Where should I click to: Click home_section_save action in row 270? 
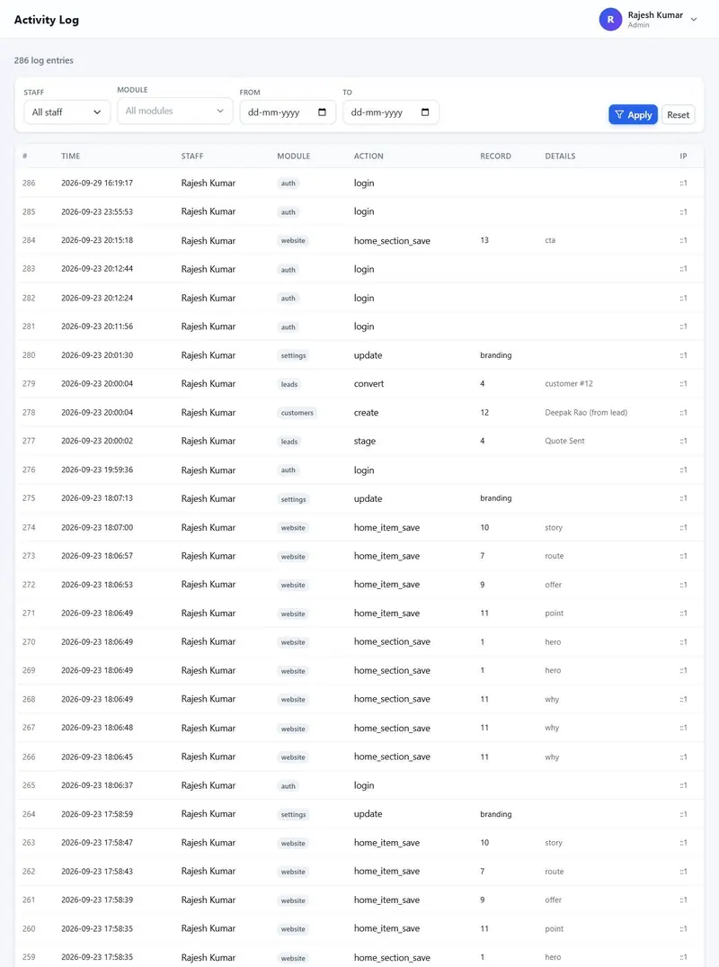(392, 642)
